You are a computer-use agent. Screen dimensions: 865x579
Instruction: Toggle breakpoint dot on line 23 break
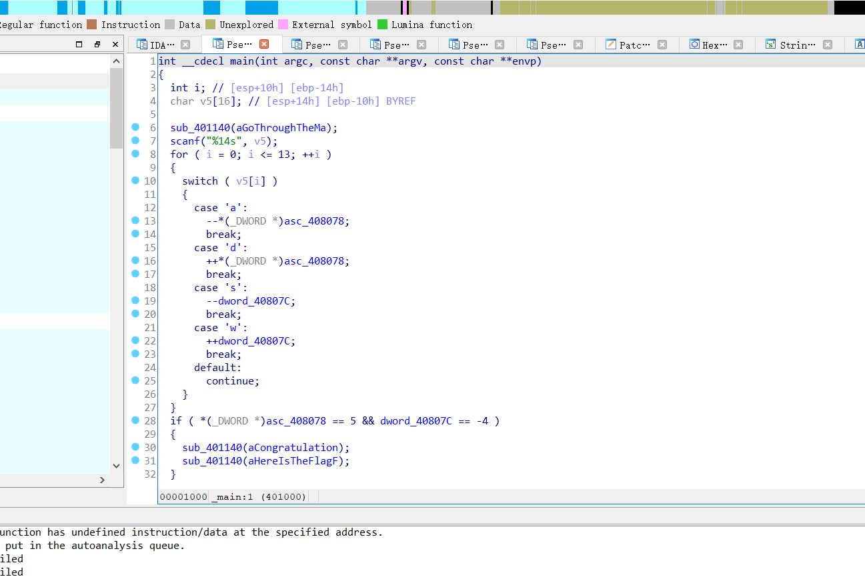pos(135,354)
